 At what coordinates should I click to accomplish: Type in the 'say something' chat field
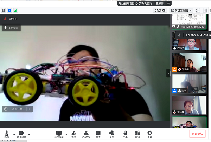click(17, 109)
